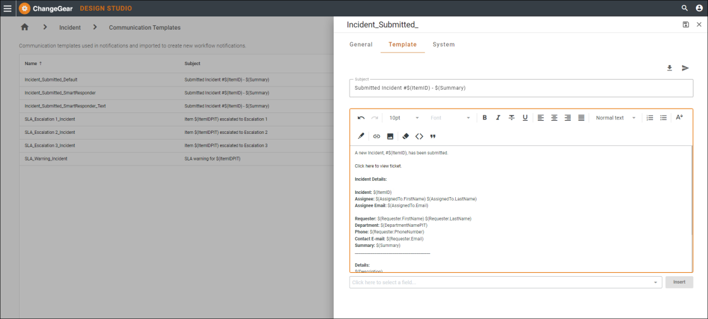Justify the text
The image size is (708, 319).
click(581, 117)
